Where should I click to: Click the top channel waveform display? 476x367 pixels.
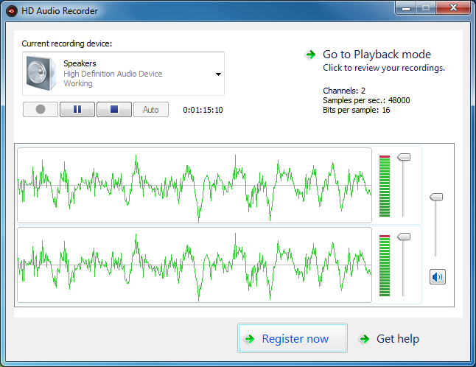195,185
